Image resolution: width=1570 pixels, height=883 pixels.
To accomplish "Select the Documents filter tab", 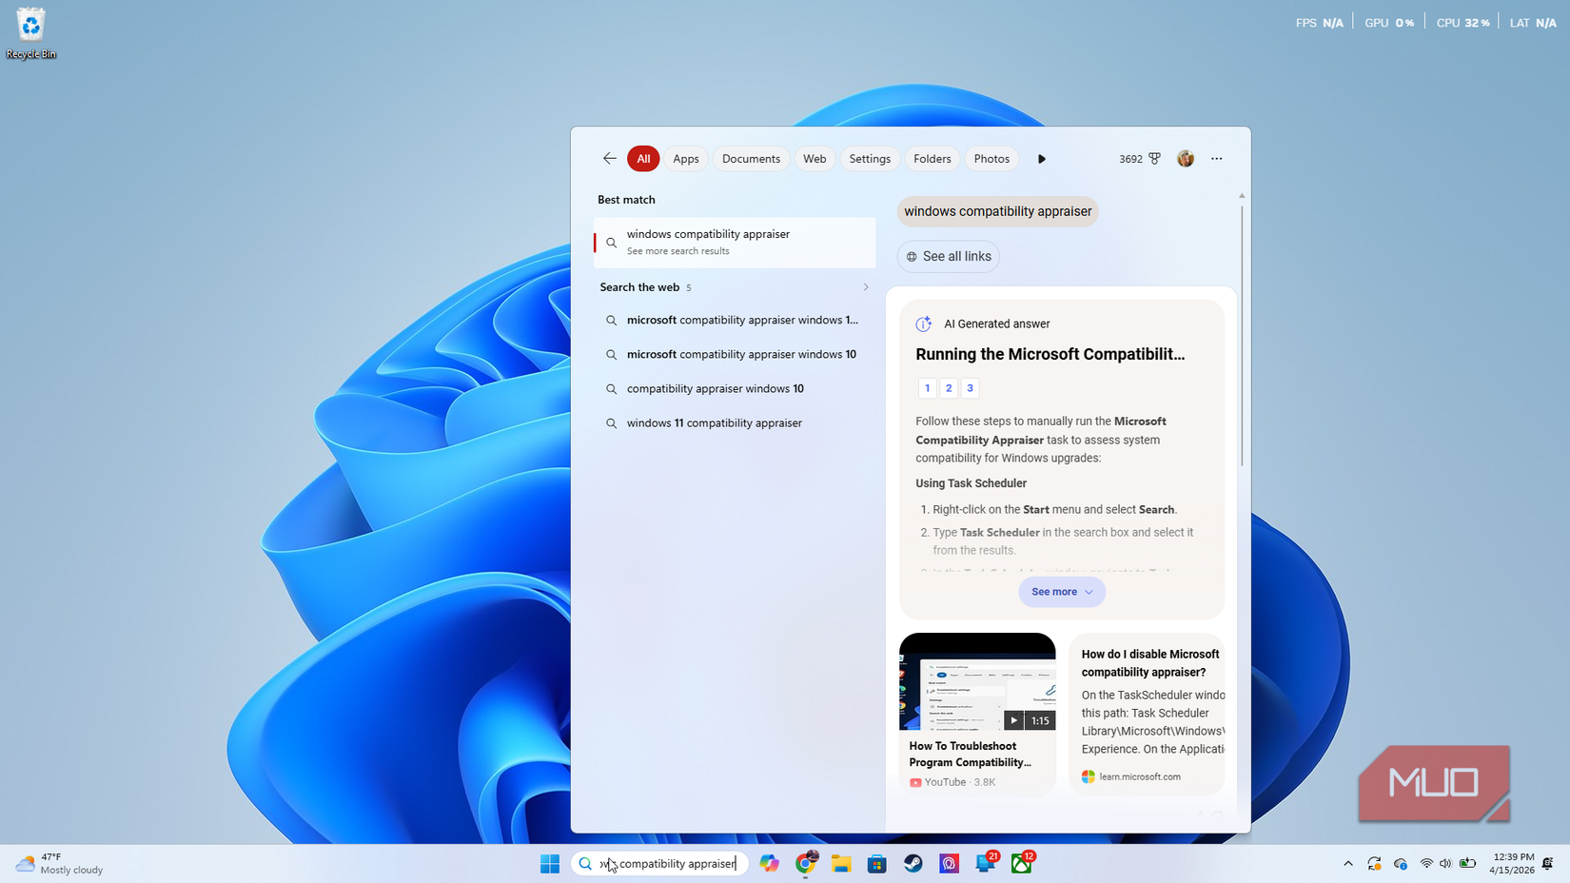I will [751, 159].
